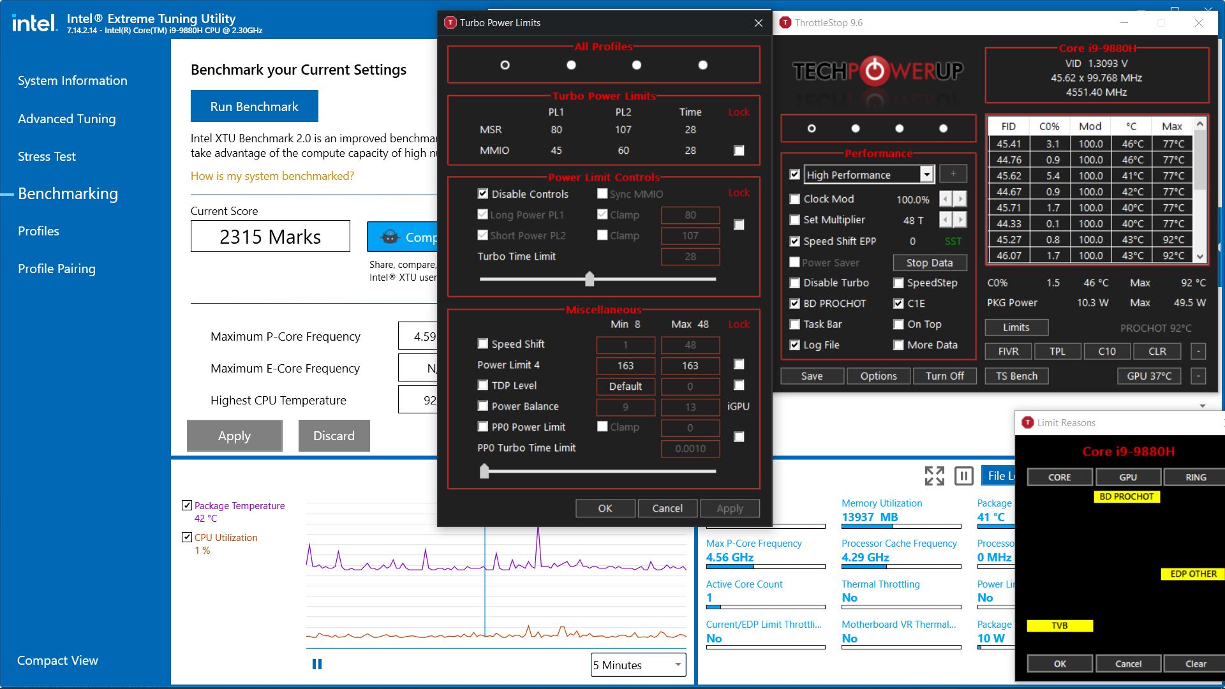Toggle the MMIO Lock checkbox
Viewport: 1225px width, 689px height.
click(739, 151)
